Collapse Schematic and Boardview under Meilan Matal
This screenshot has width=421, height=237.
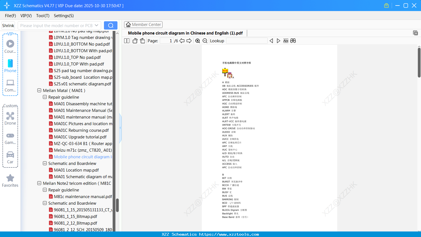(45, 163)
